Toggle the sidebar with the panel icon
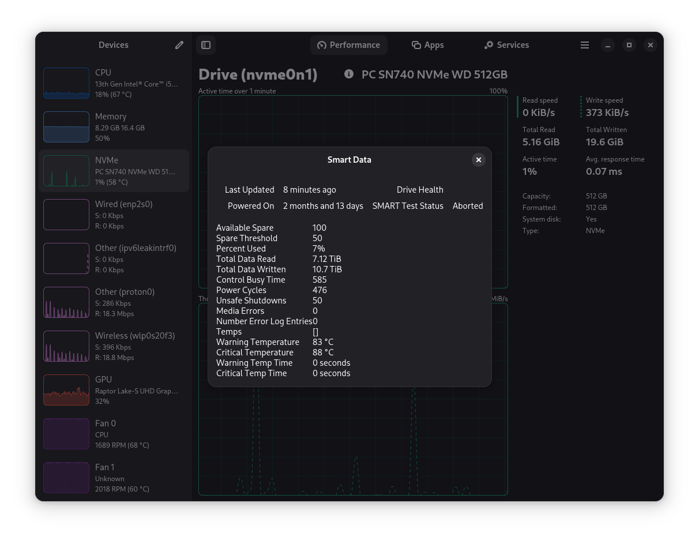The image size is (699, 540). point(206,44)
